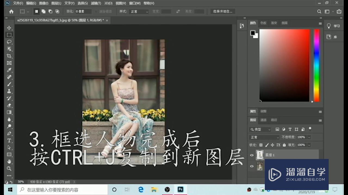Image resolution: width=348 pixels, height=195 pixels.
Task: Open the 库 libraries panel
Action: point(332,37)
